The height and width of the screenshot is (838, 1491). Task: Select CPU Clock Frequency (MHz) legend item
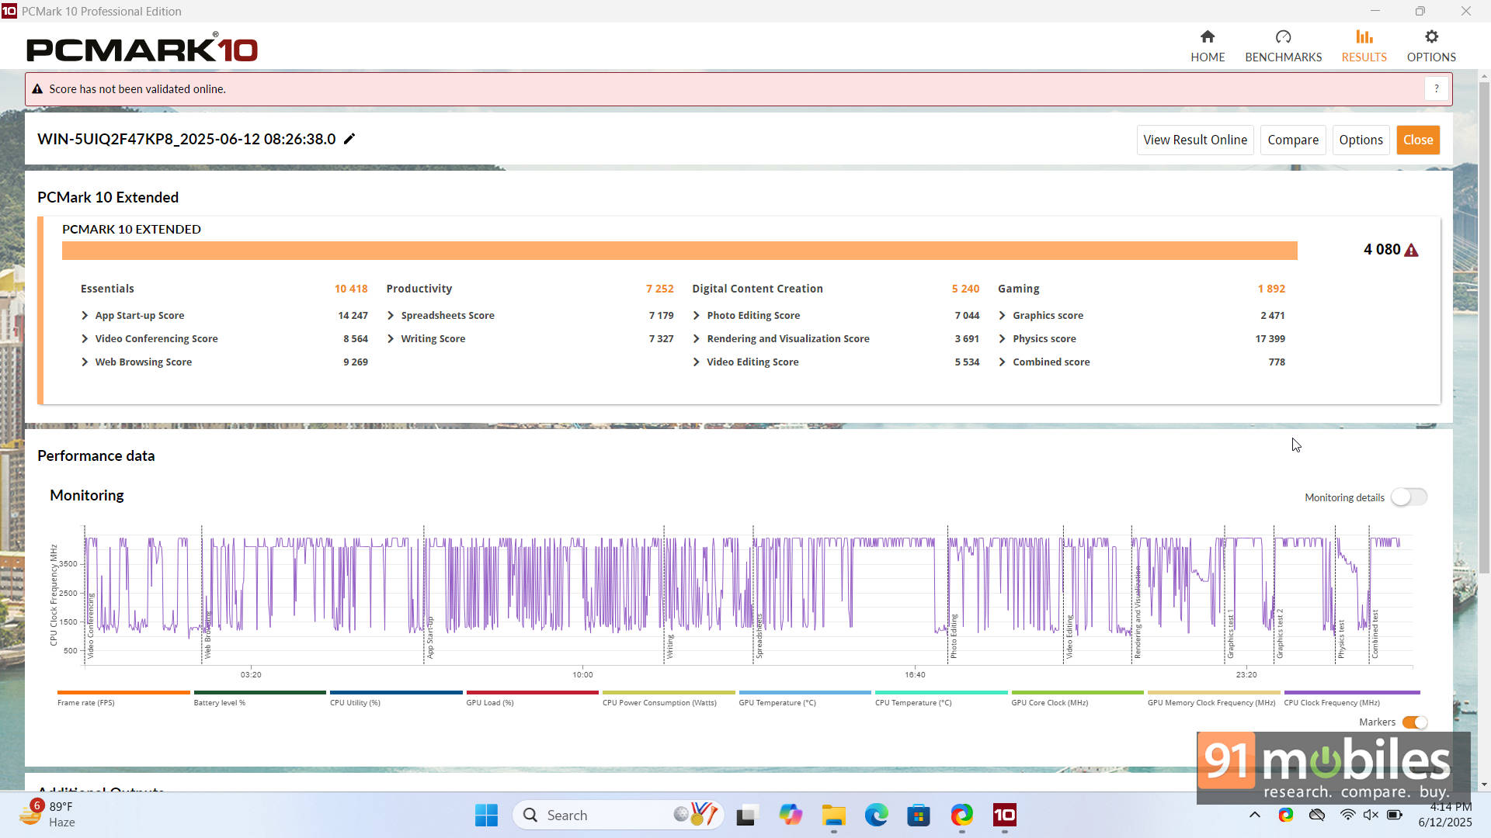pos(1352,698)
